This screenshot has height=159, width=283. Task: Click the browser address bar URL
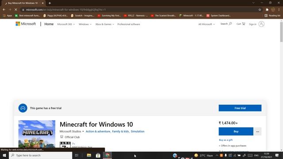[x=66, y=10]
